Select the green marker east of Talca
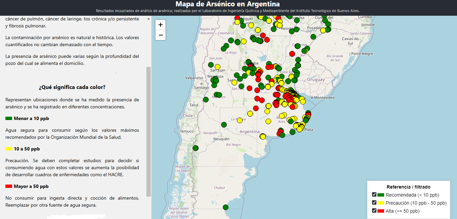Screen dimensions: 457x219 coord(206,100)
